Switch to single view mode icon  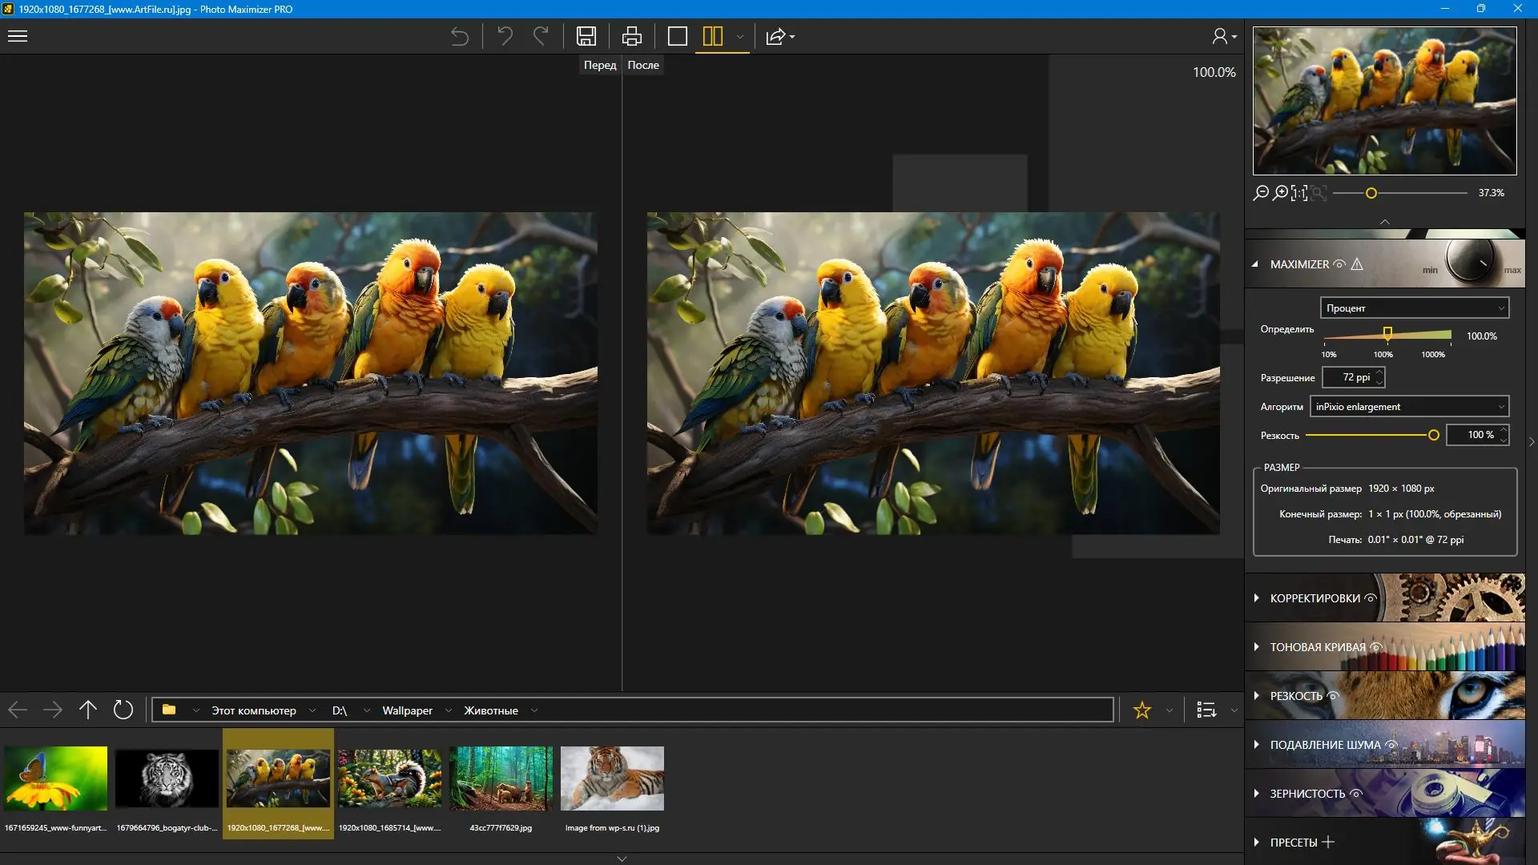(x=678, y=36)
